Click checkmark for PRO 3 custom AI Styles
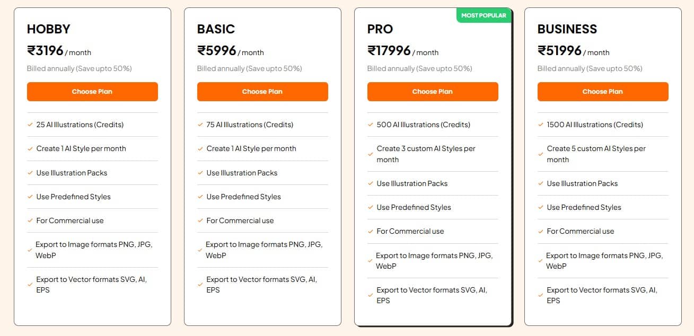 click(371, 154)
